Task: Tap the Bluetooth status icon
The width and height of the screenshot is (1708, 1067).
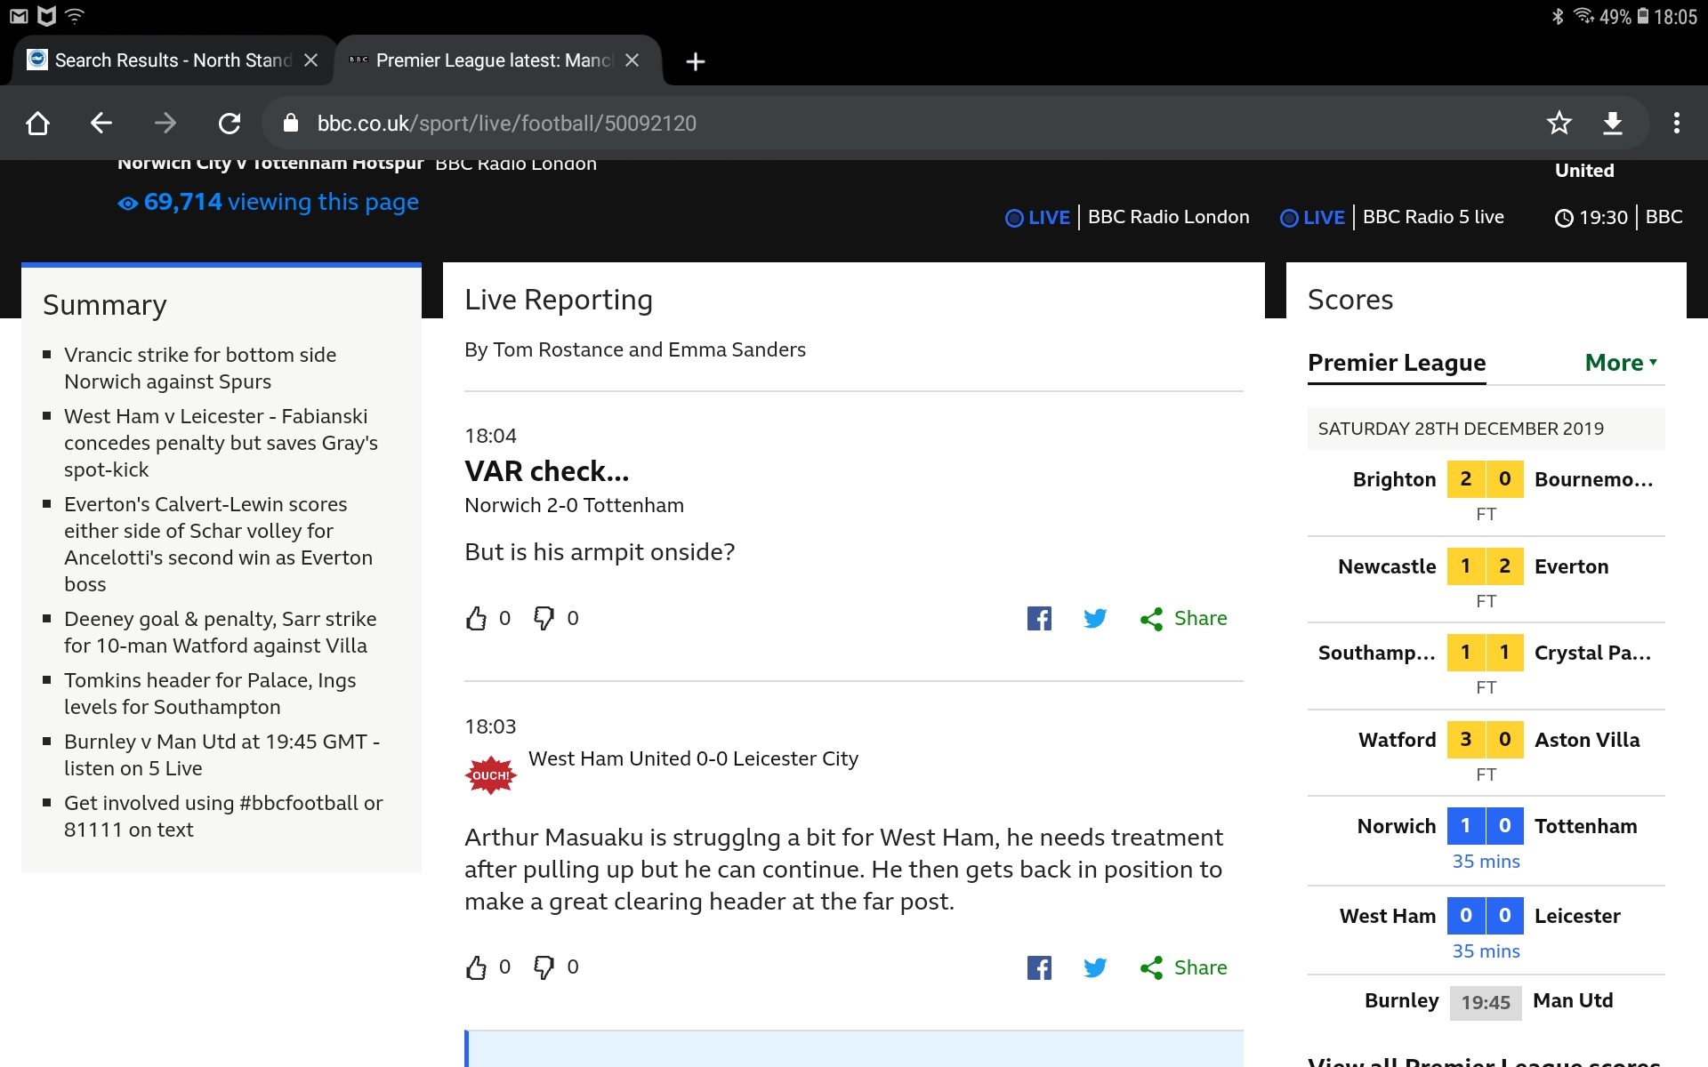Action: click(x=1558, y=16)
